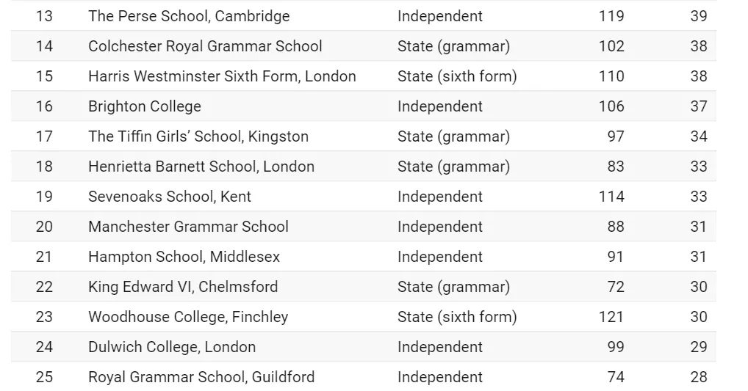Click Independent type in Sevenoaks row
This screenshot has width=748, height=391.
pos(440,196)
